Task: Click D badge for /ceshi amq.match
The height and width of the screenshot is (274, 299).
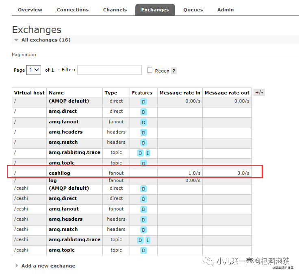Action: coord(143,230)
